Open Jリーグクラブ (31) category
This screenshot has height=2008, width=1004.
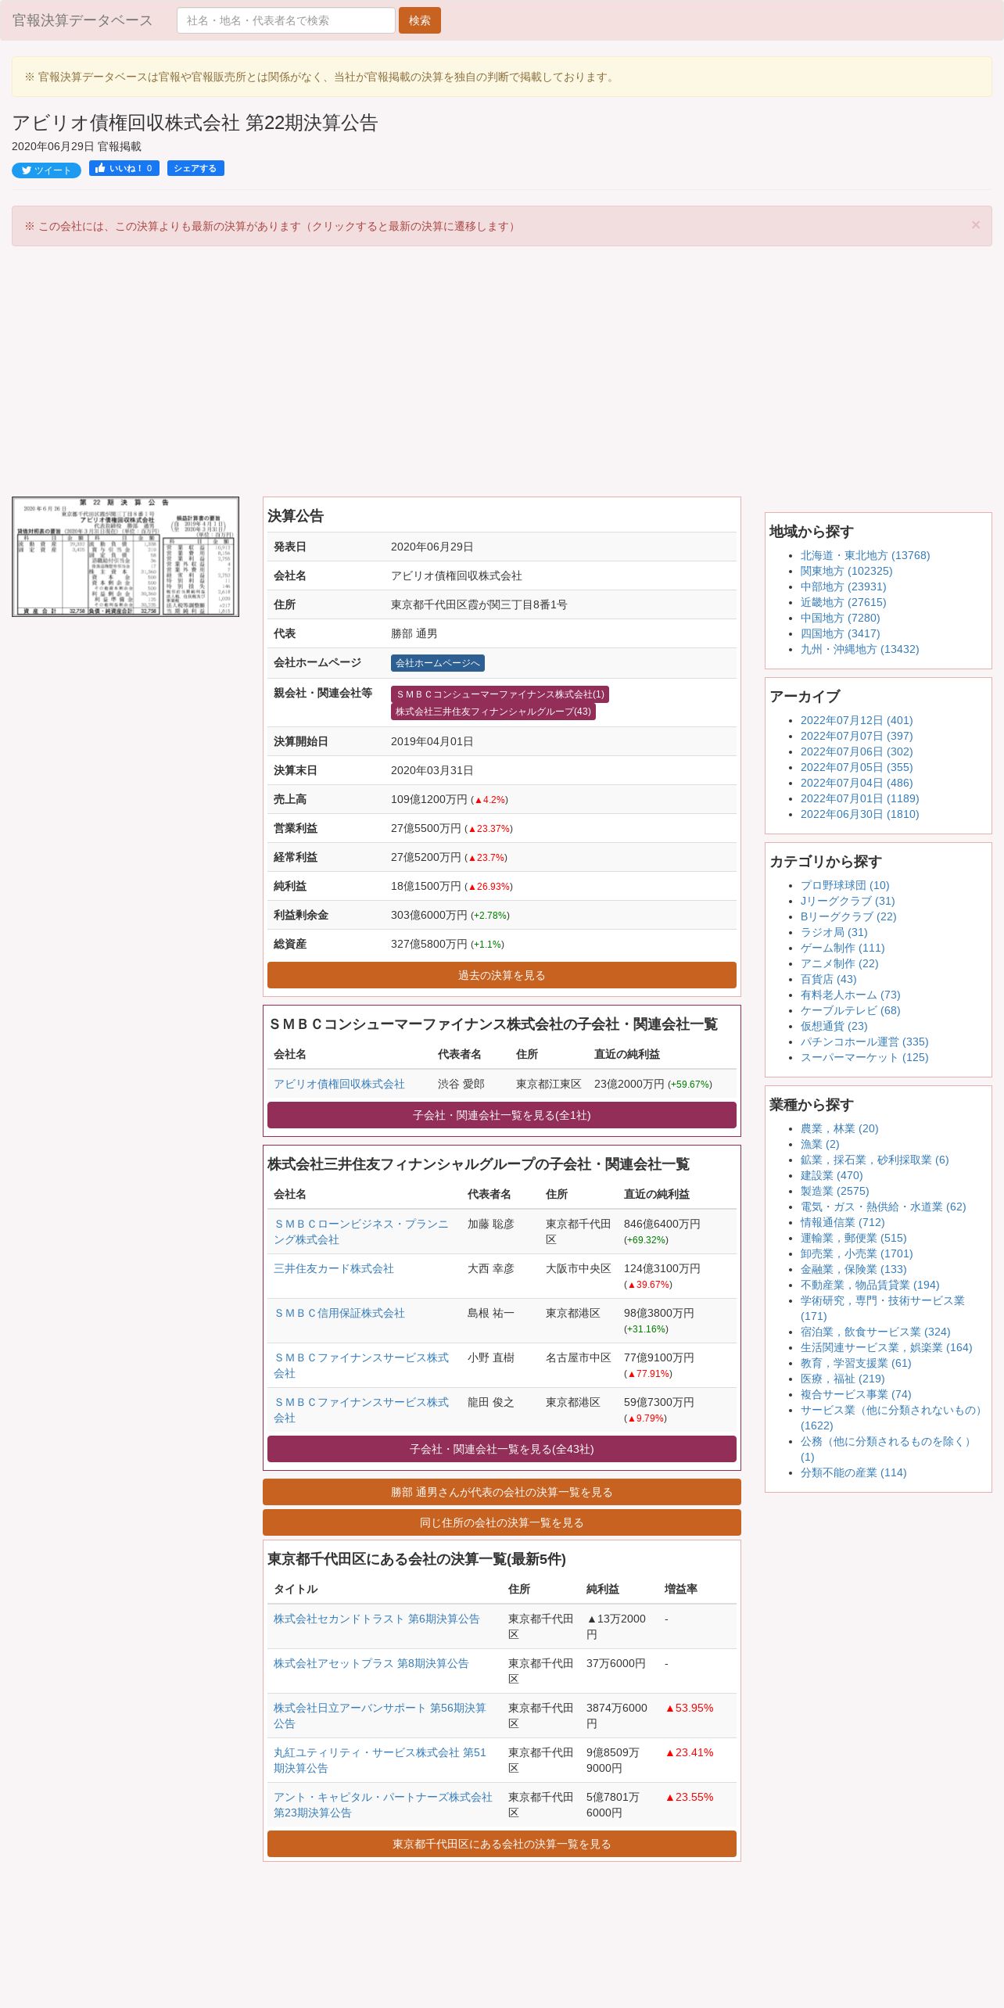(x=848, y=901)
